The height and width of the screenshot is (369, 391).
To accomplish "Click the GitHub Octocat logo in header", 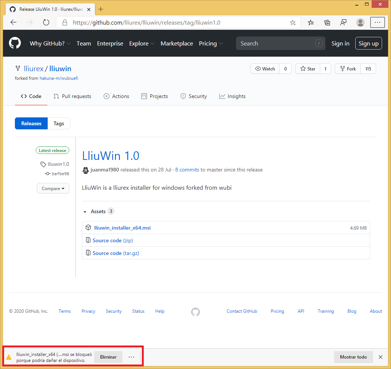I will 15,43.
